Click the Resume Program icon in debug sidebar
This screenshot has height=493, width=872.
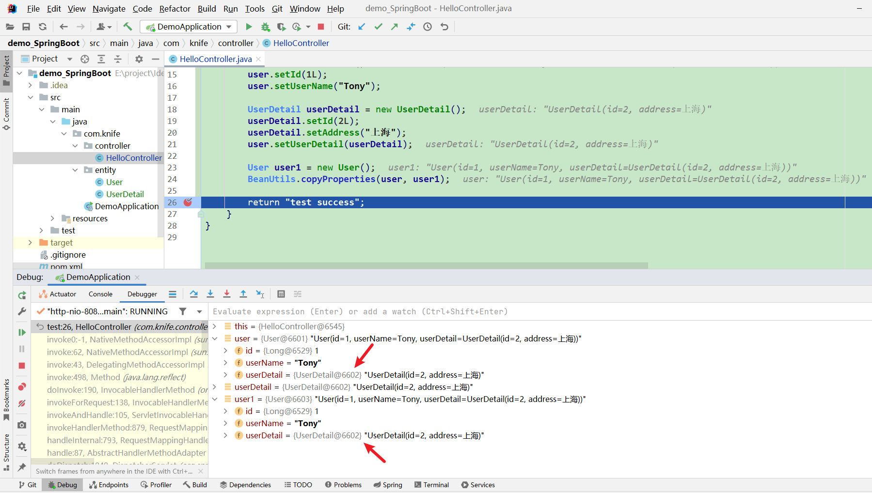click(21, 332)
